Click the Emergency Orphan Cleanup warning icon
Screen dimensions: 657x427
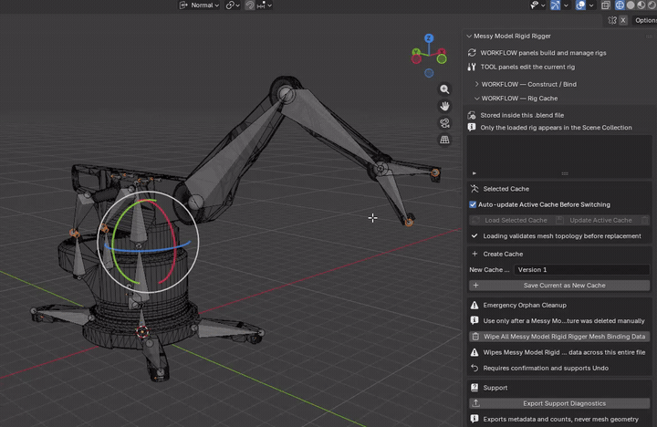(474, 305)
